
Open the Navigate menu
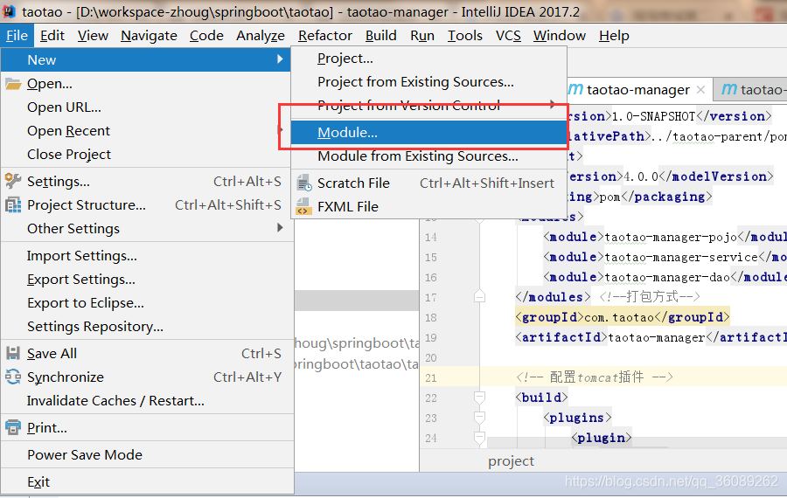pos(149,36)
